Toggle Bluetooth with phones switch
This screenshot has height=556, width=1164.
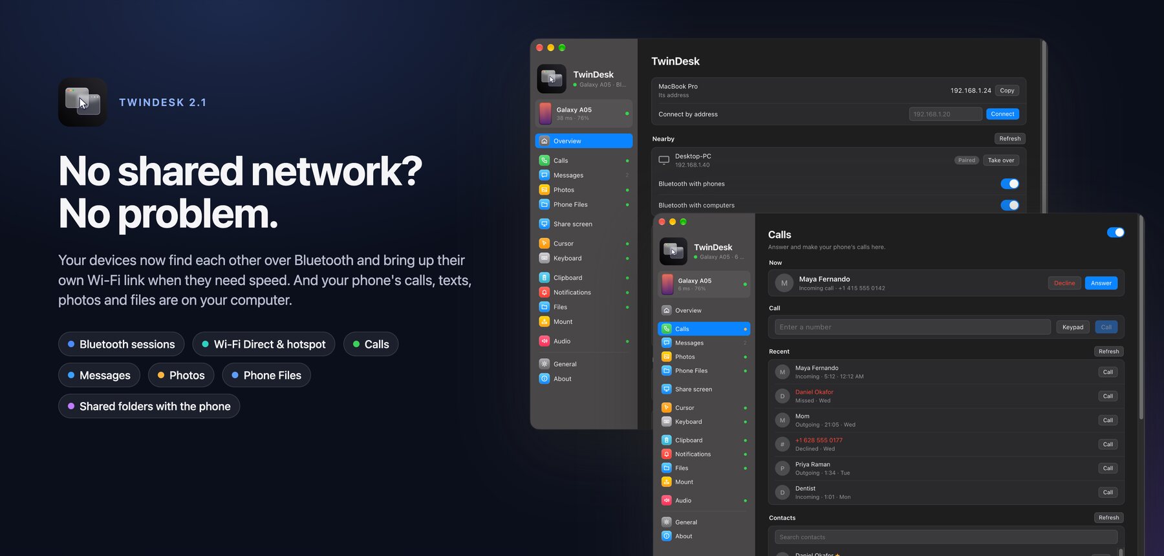(1009, 184)
